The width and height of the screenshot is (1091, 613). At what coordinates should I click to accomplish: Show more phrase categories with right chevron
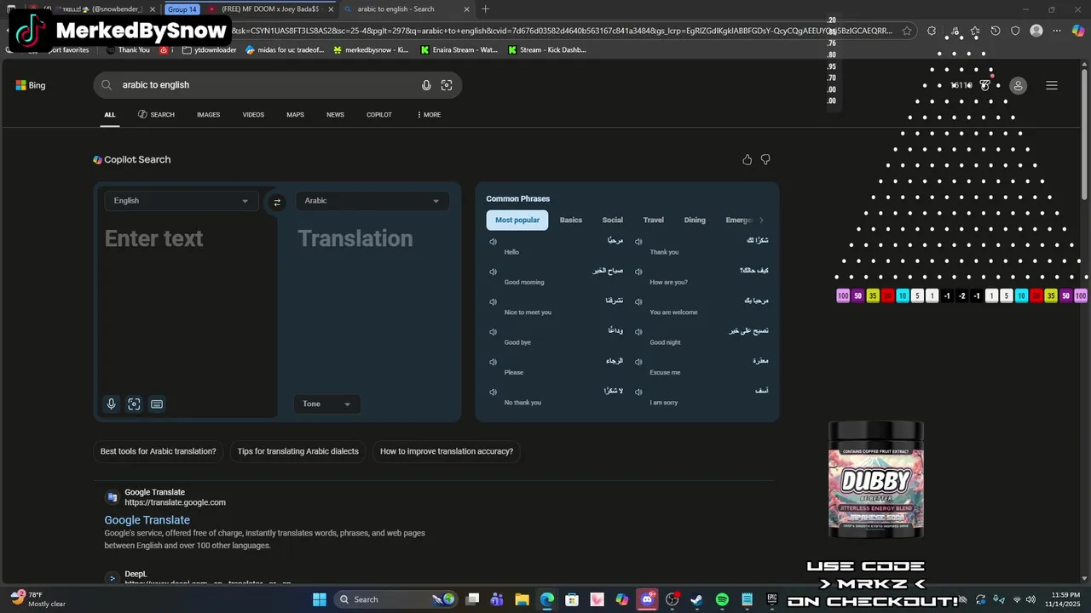(x=761, y=220)
